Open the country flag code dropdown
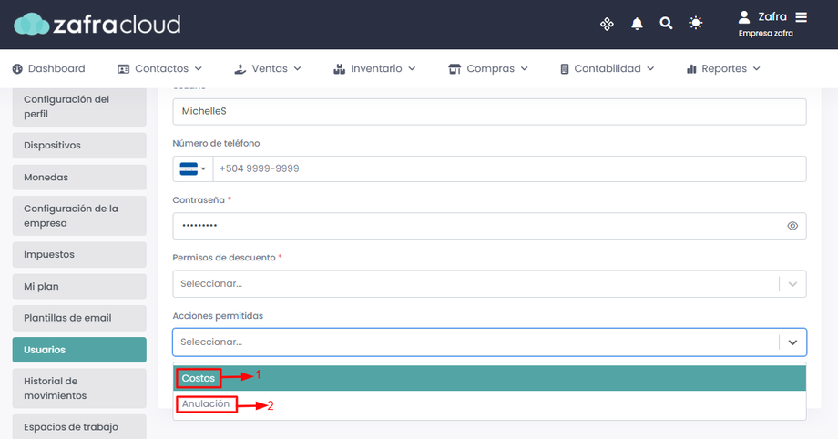Viewport: 838px width, 439px height. pyautogui.click(x=193, y=169)
